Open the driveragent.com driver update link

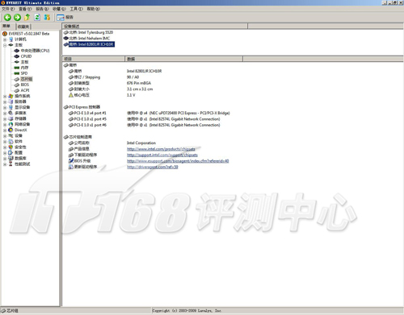153,167
